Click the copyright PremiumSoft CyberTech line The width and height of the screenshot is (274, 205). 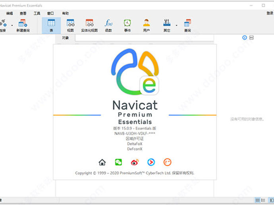click(x=135, y=173)
